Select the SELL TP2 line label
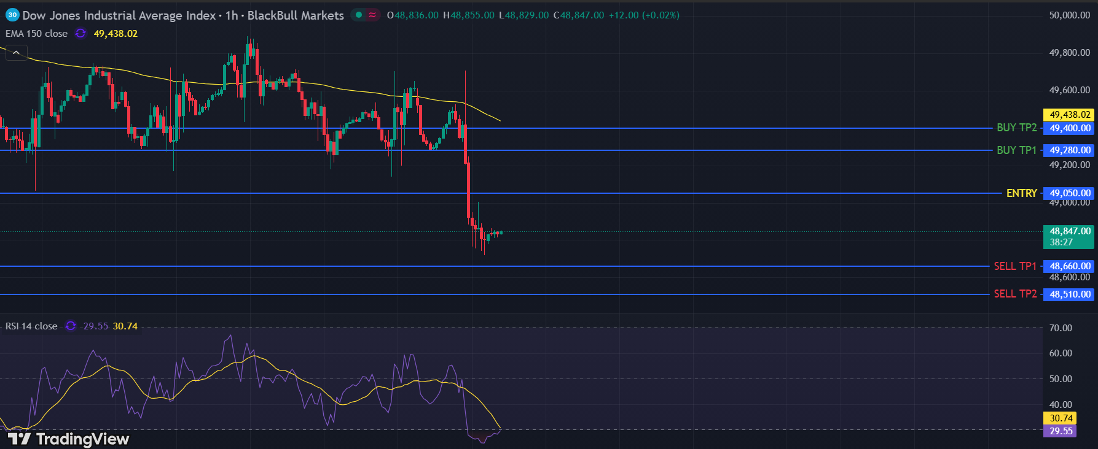 [1015, 294]
